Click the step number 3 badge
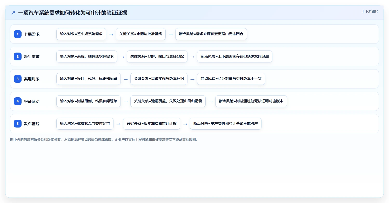Viewport: 389px width, 203px height. [x=18, y=79]
